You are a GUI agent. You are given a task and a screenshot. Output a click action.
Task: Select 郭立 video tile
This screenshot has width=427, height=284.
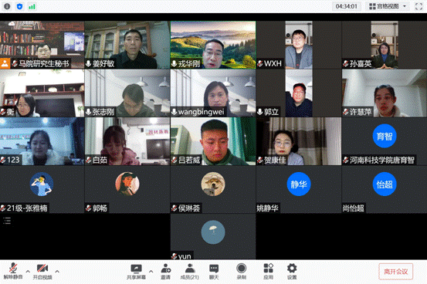click(x=299, y=93)
